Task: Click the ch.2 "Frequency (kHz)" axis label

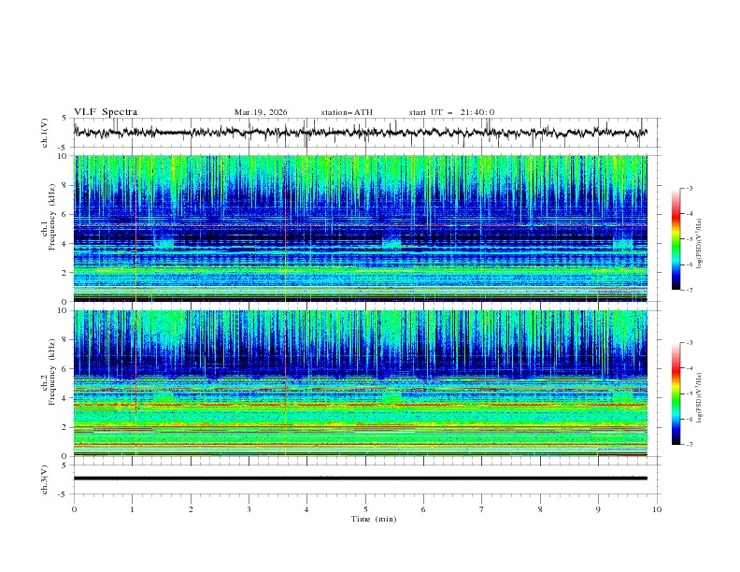Action: 52,372
